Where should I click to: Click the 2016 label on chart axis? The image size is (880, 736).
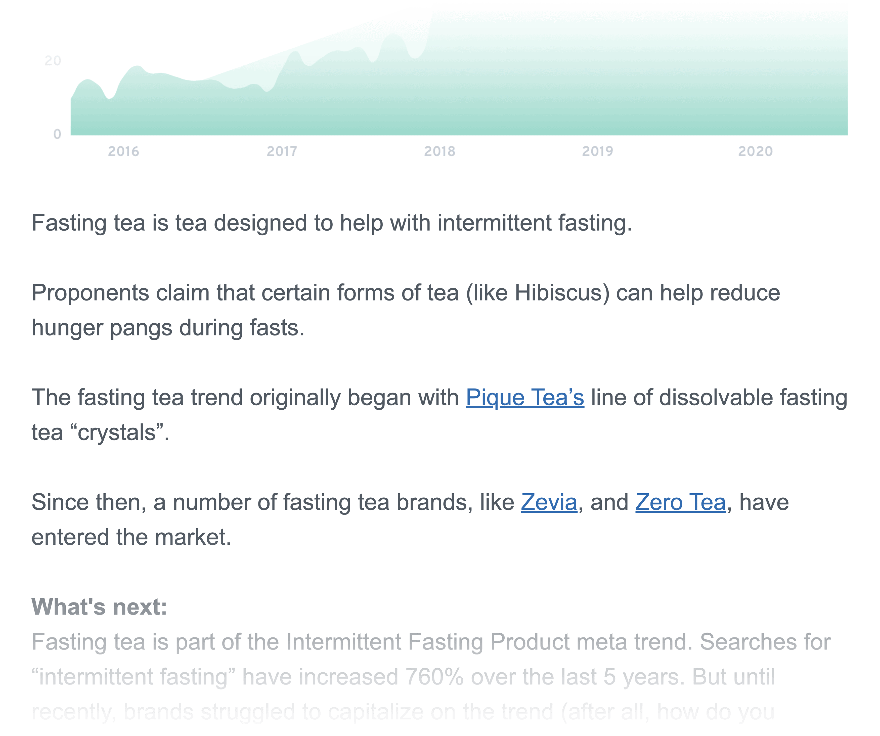click(123, 151)
